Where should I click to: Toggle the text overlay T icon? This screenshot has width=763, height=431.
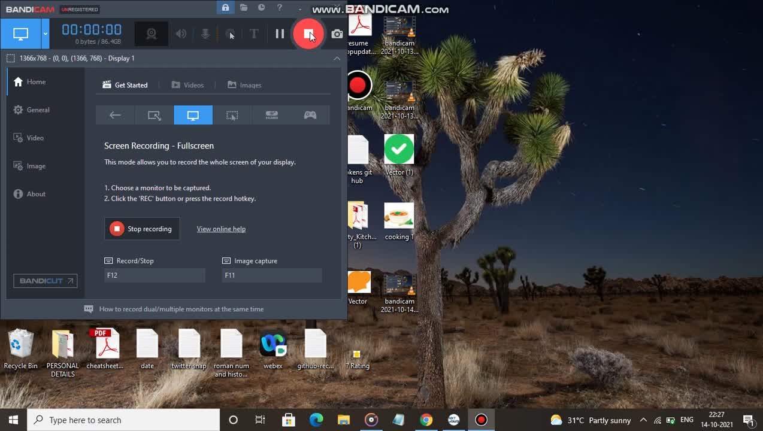(254, 34)
